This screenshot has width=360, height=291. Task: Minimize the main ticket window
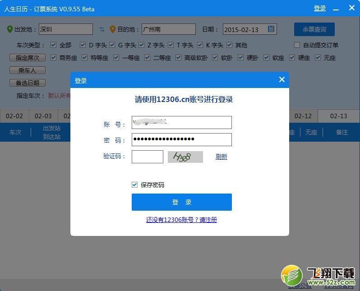(336, 9)
